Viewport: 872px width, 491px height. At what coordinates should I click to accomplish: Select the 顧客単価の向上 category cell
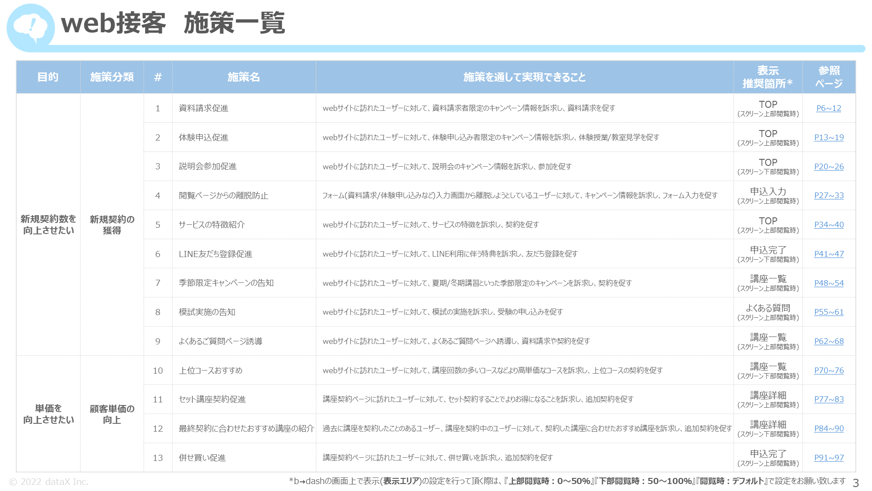tap(112, 414)
